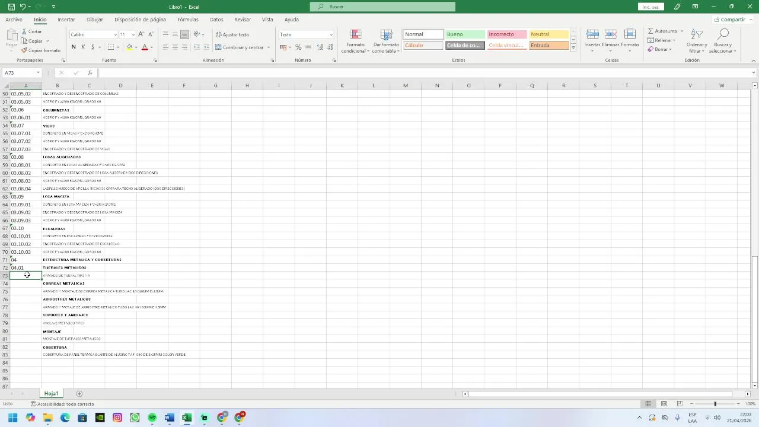Add a new sheet with plus icon

pyautogui.click(x=79, y=394)
